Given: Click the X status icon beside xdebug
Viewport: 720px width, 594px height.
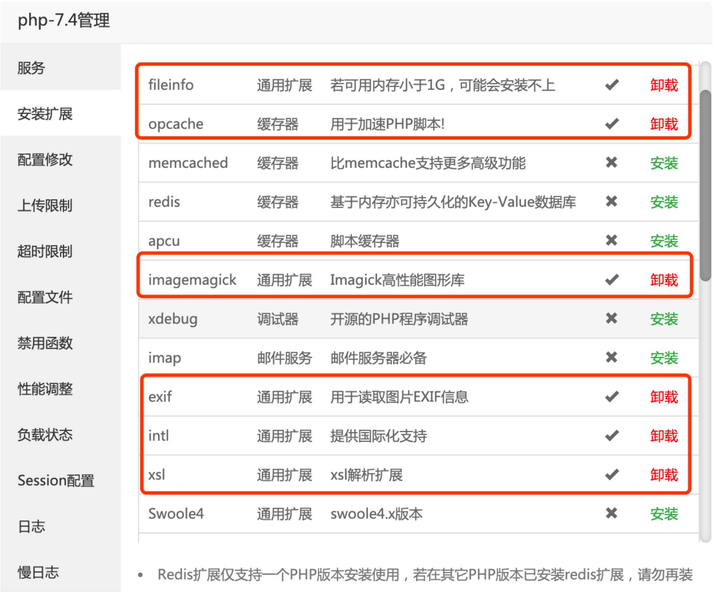Looking at the screenshot, I should pyautogui.click(x=612, y=318).
